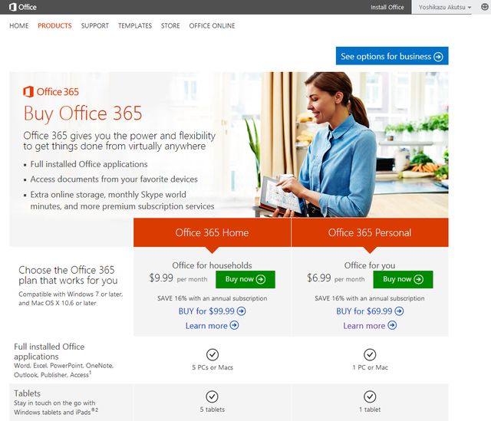Click checkmark icon above 1 PC or Mac
491x421 pixels.
[370, 354]
